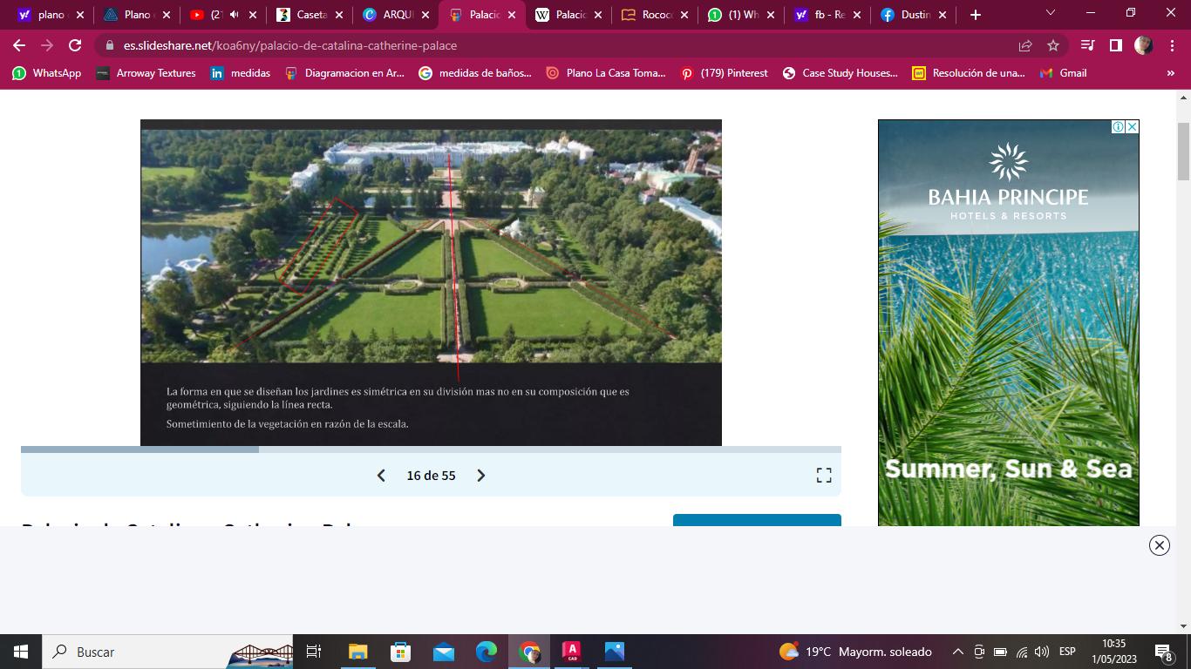Open the tab search dropdown
The height and width of the screenshot is (669, 1191).
tap(1051, 14)
